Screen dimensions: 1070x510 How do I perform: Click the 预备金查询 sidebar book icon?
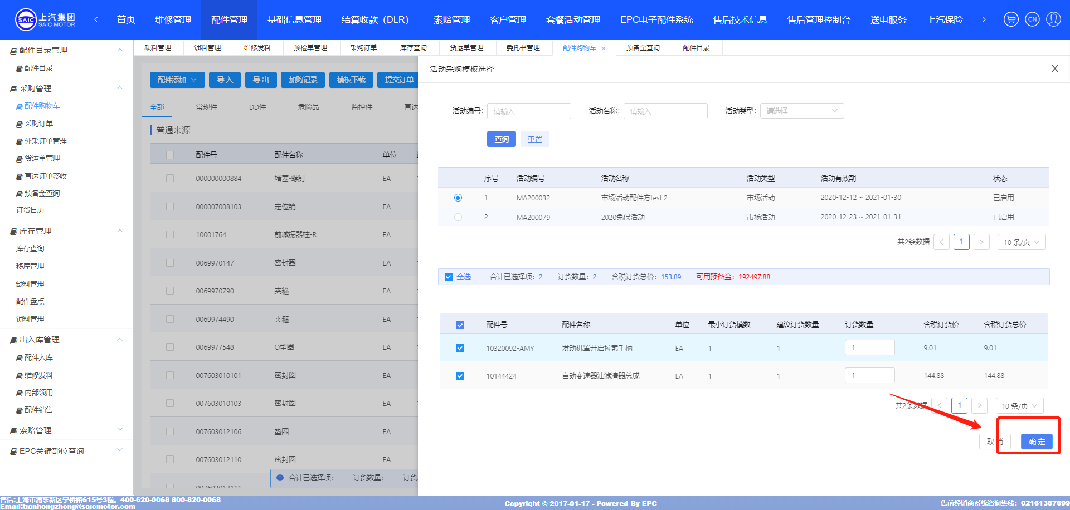[20, 194]
